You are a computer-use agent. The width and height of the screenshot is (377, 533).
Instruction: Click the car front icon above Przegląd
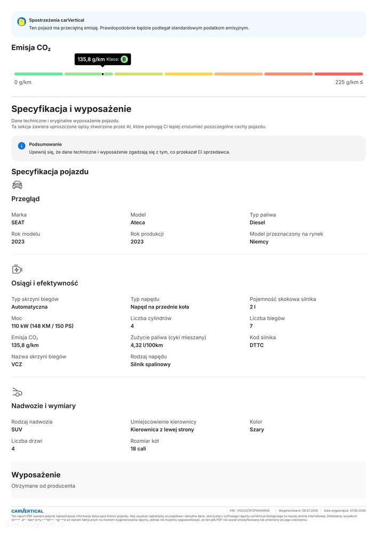[x=17, y=185]
